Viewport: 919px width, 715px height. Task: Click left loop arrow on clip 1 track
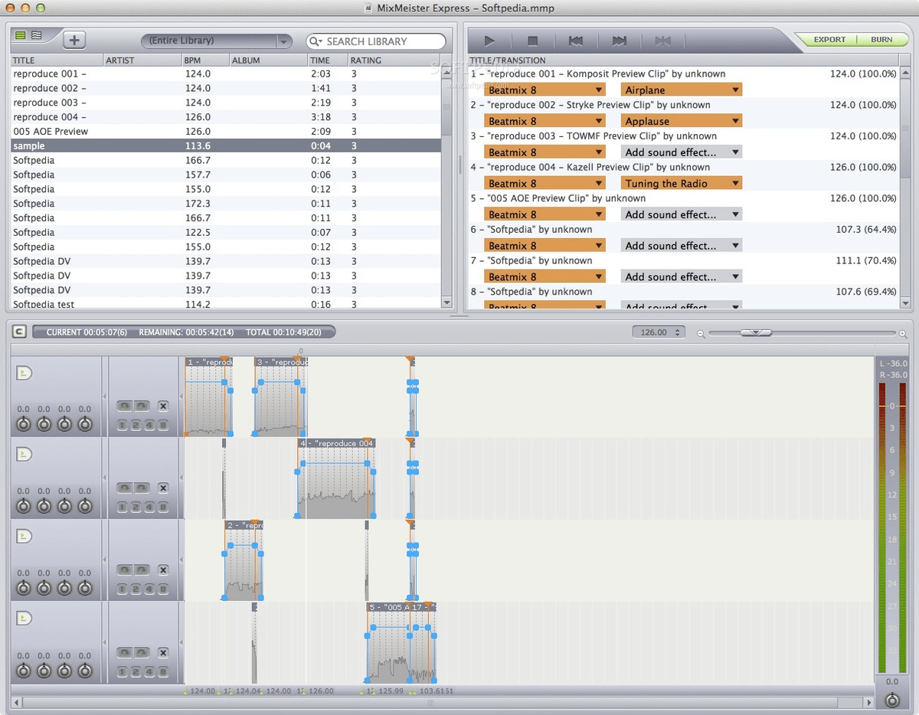coord(125,406)
